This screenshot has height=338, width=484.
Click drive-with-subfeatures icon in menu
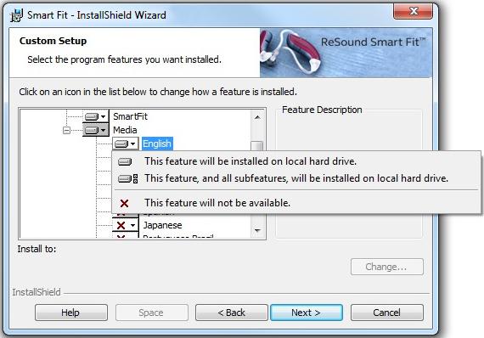[128, 178]
